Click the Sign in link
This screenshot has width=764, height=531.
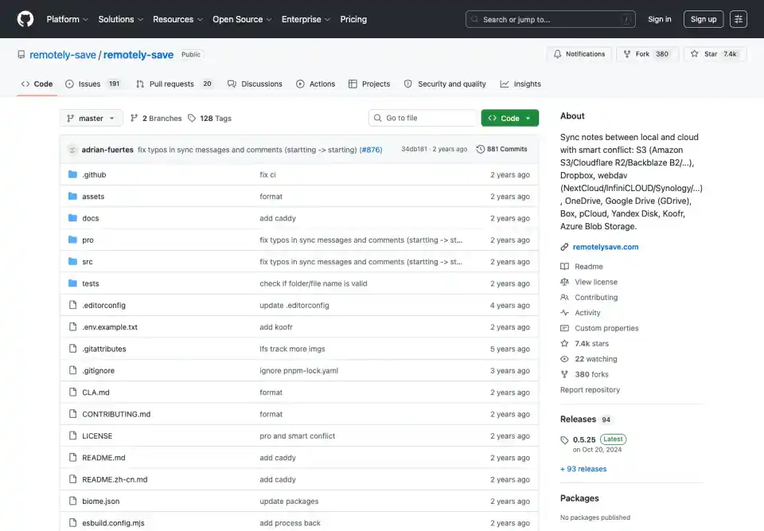pos(659,19)
